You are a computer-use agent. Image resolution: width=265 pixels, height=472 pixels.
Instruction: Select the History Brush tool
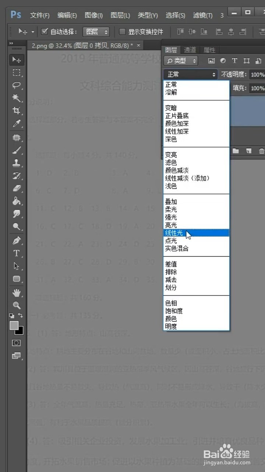(17, 176)
